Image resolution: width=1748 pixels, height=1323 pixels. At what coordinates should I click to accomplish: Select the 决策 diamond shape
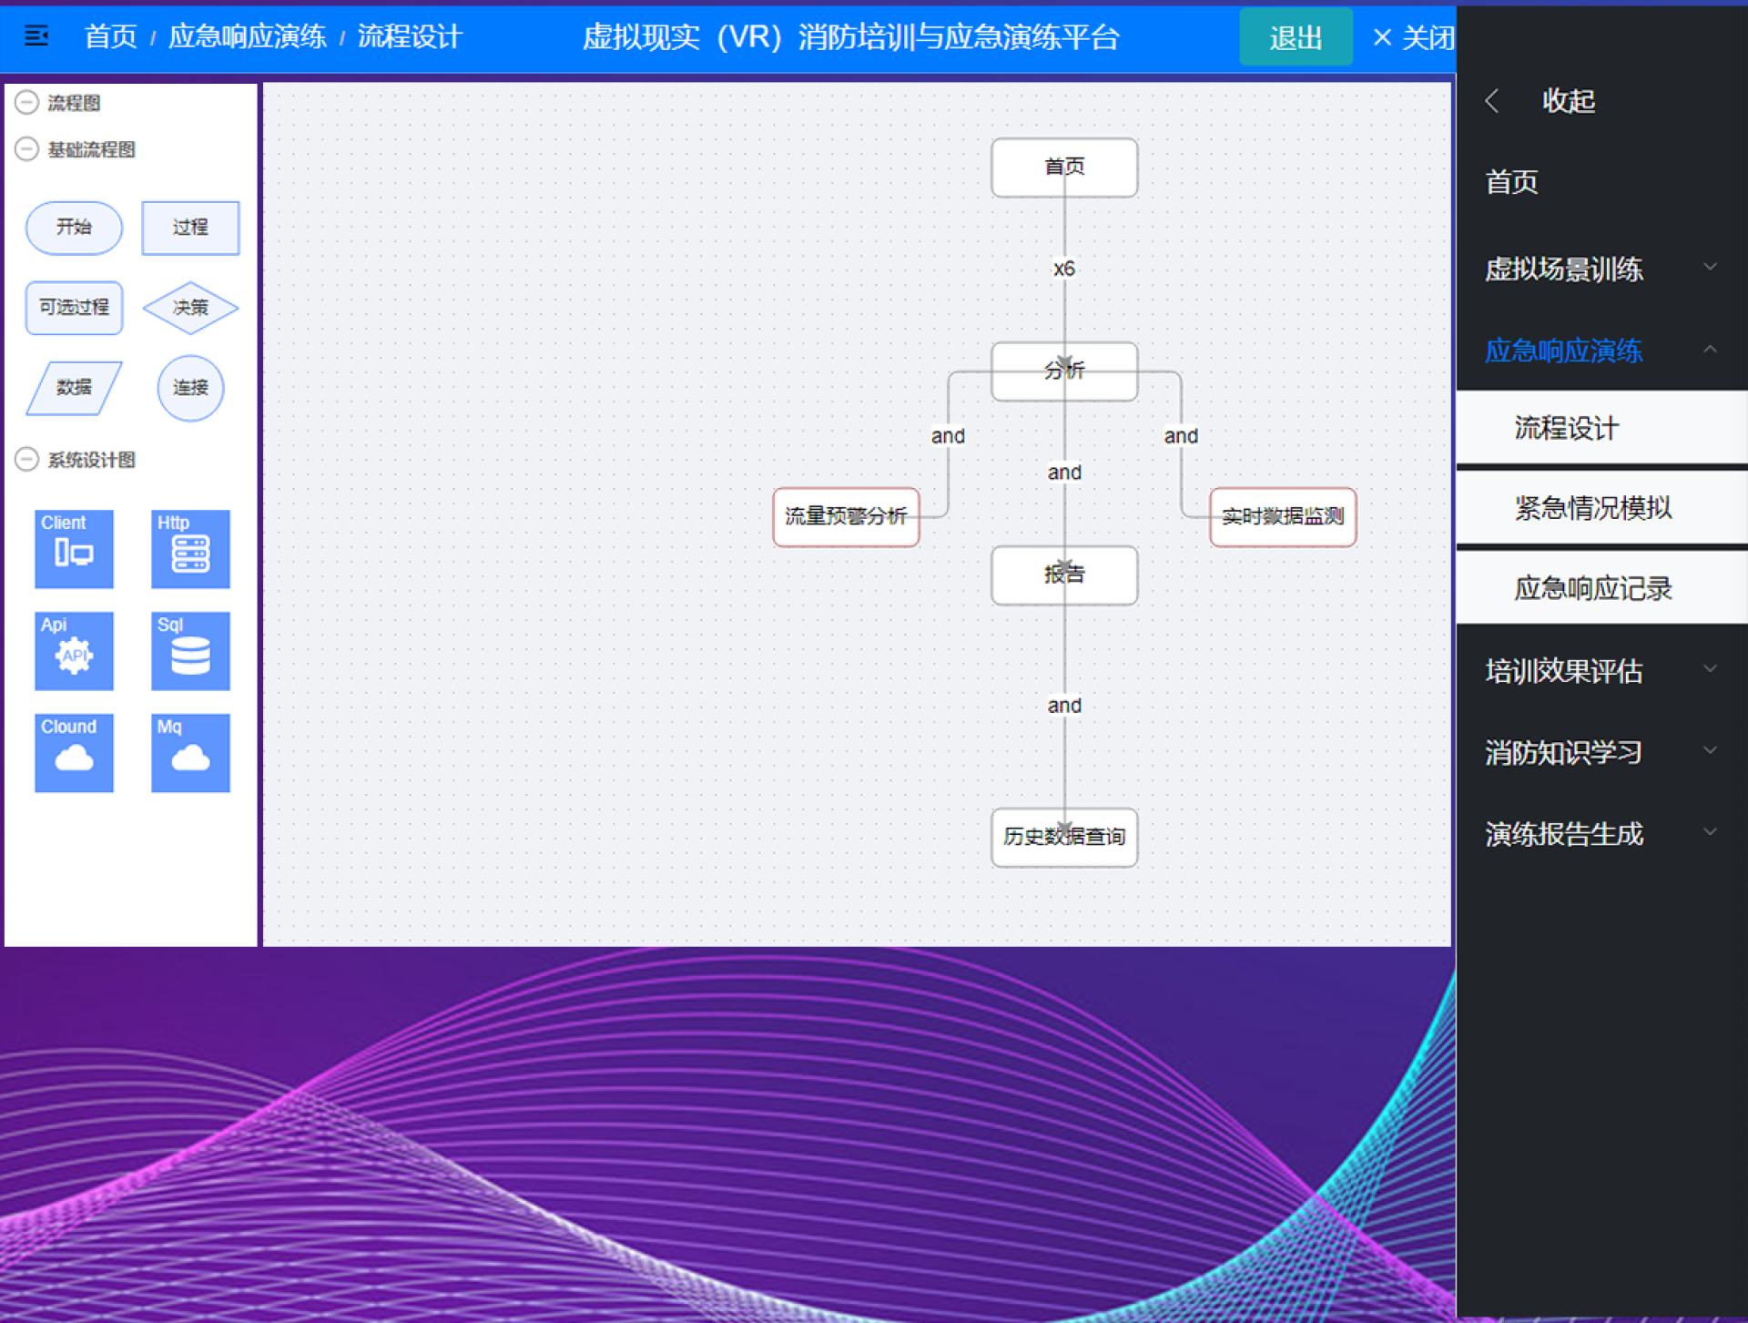[x=190, y=308]
